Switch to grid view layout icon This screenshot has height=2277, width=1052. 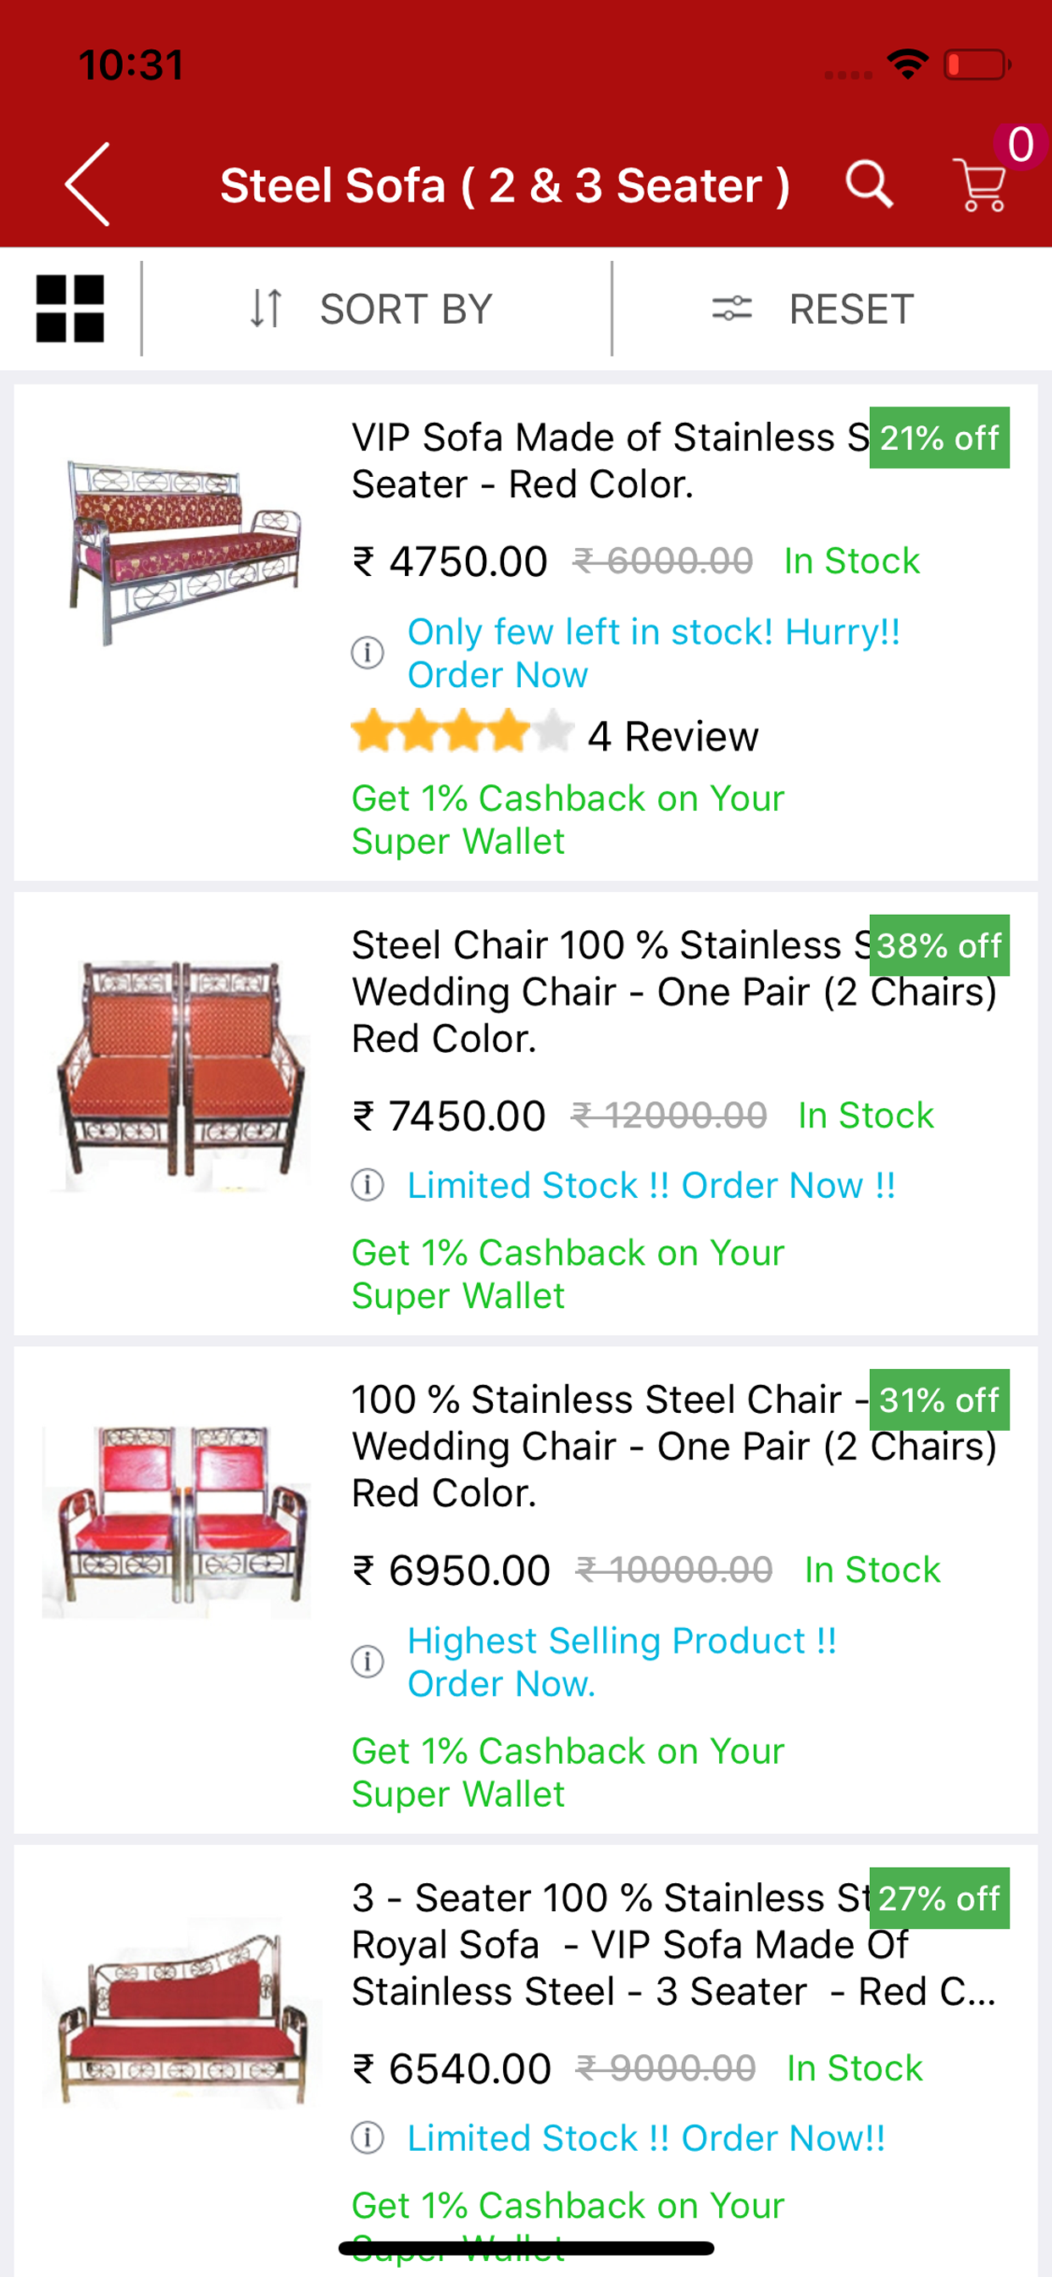click(69, 308)
